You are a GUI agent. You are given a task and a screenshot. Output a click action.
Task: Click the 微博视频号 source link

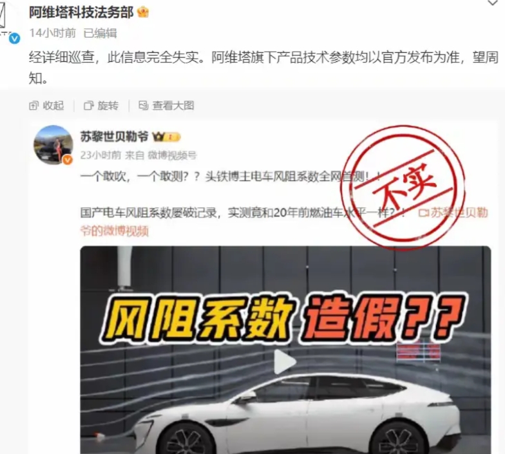[172, 155]
